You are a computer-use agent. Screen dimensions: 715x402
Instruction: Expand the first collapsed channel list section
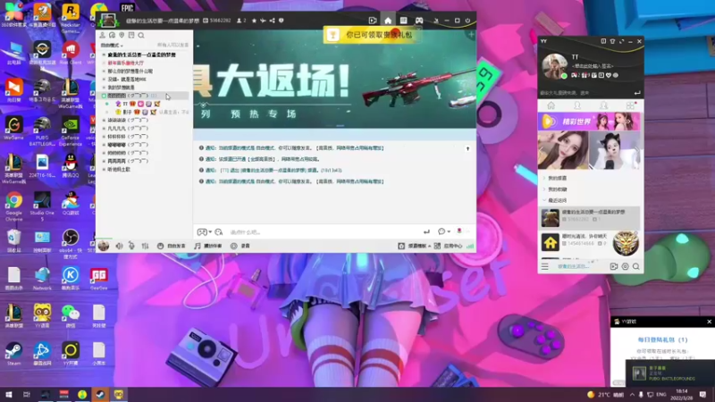pos(544,178)
